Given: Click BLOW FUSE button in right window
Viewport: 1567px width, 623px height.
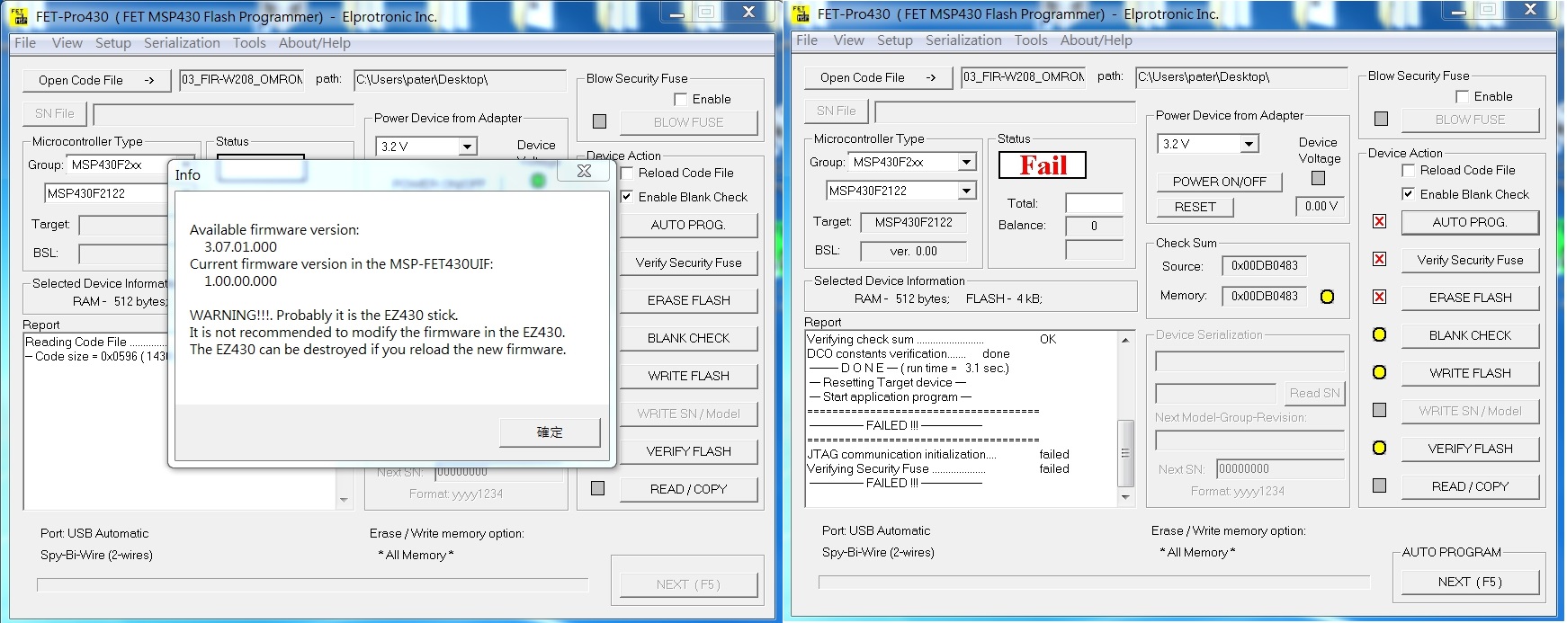Looking at the screenshot, I should coord(1469,120).
